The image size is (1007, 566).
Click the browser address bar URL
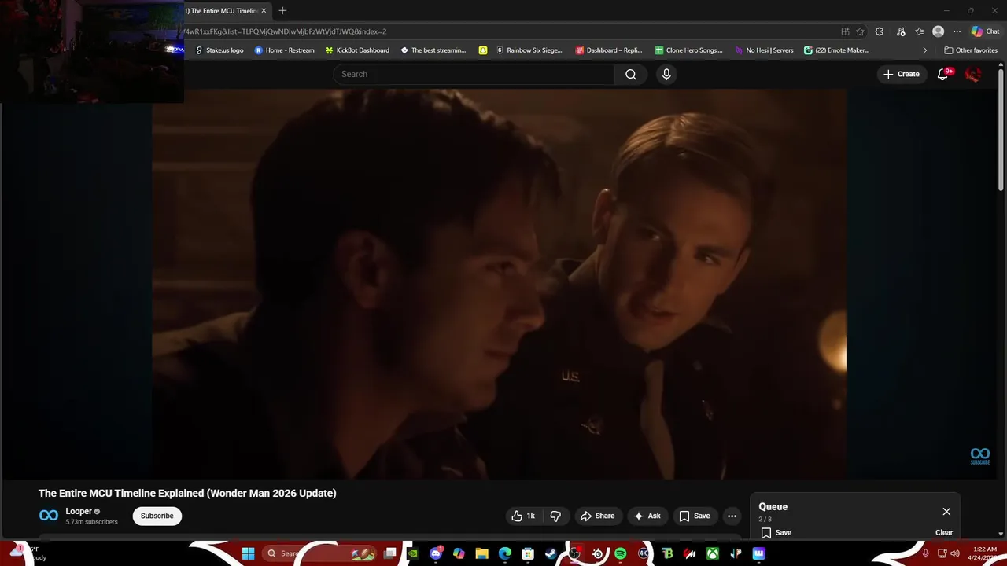click(x=285, y=31)
